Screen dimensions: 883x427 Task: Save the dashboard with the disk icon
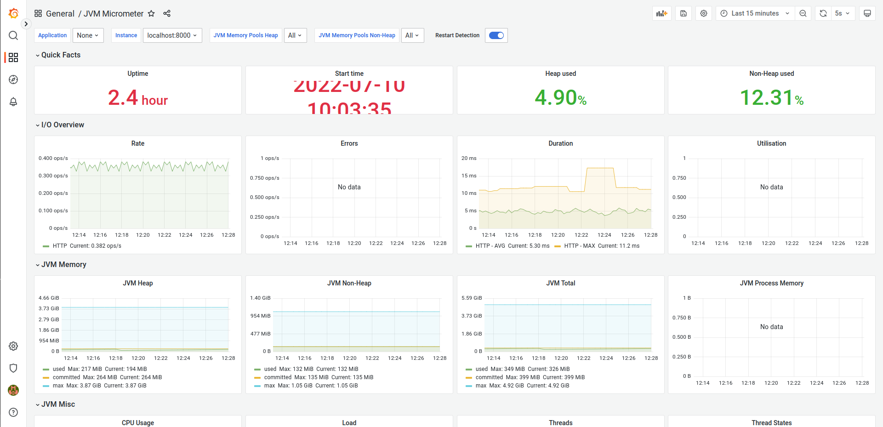point(684,13)
